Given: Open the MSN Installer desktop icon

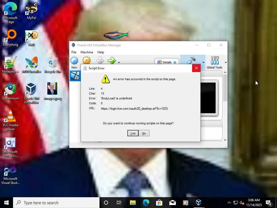Looking at the screenshot, I should [31, 65].
